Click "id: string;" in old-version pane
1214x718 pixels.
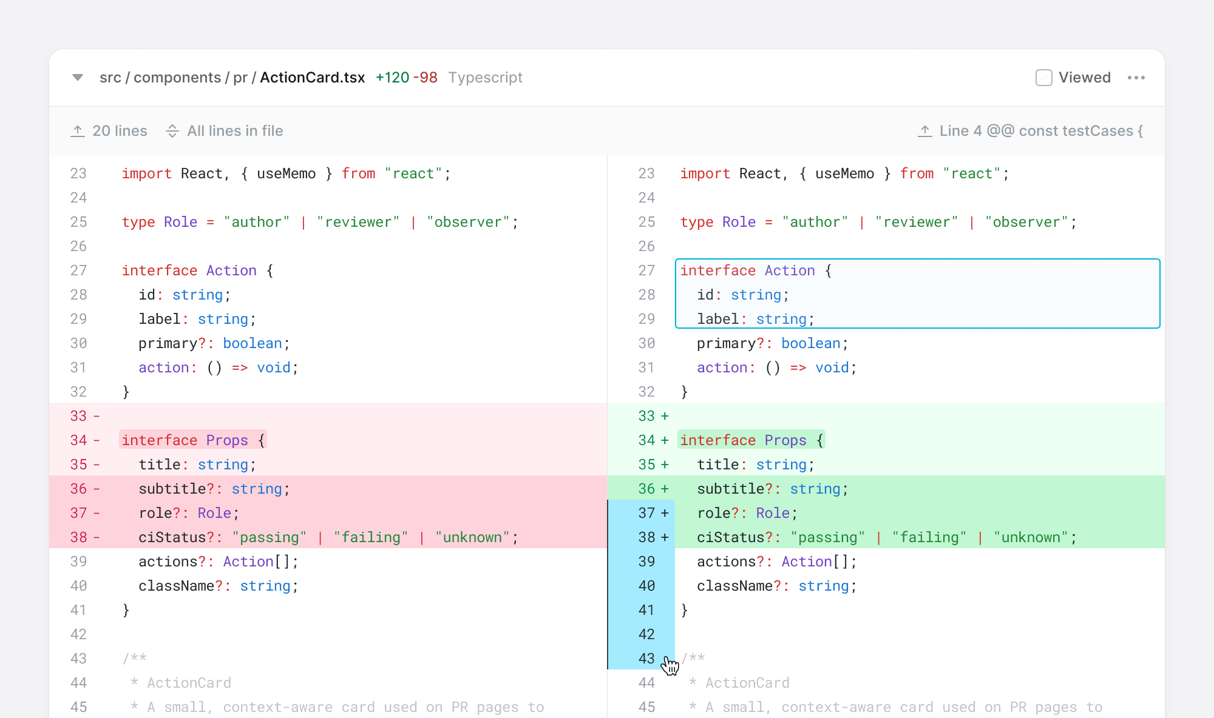click(x=185, y=295)
